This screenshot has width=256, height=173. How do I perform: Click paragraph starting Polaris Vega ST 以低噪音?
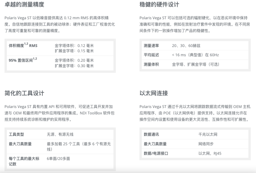[x=60, y=24]
